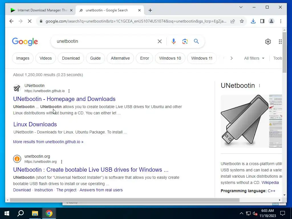Open the Instruction sitelink
Viewport: 292px width, 219px height.
[44, 190]
